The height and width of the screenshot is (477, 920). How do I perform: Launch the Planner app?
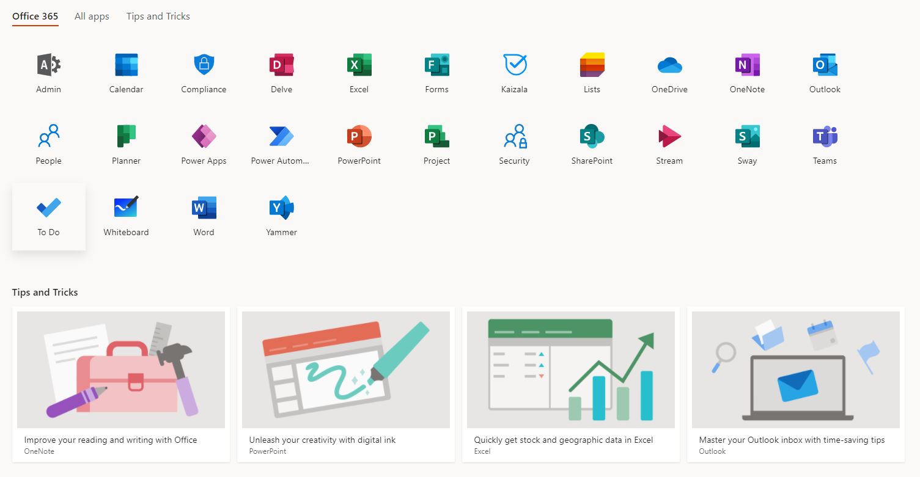pyautogui.click(x=127, y=136)
